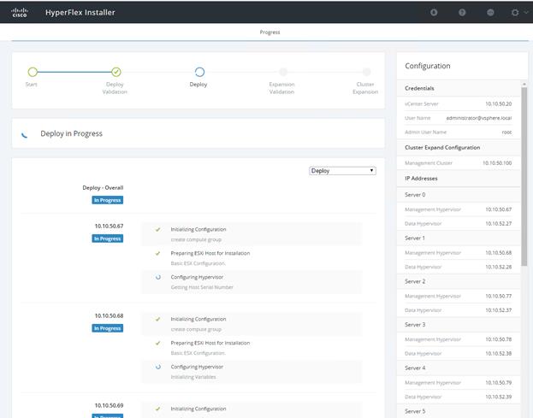Click the Server 5 header in Configuration

tap(415, 411)
